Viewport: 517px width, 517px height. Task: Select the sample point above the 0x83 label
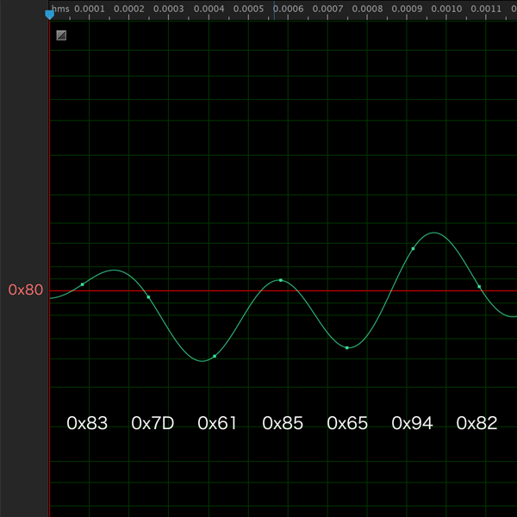(83, 284)
